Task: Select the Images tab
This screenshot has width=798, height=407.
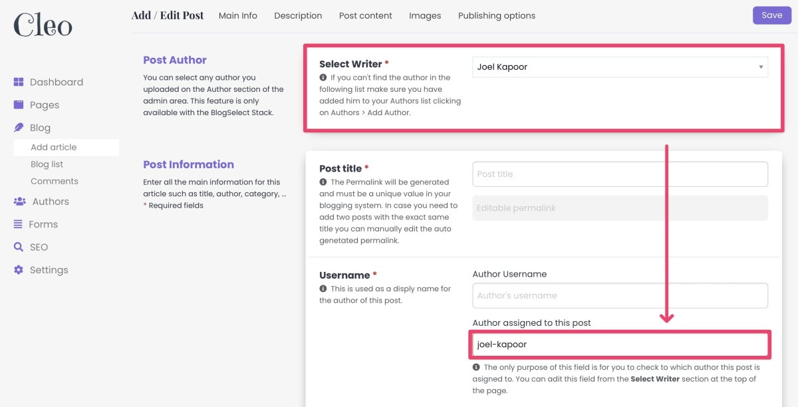Action: pyautogui.click(x=425, y=16)
